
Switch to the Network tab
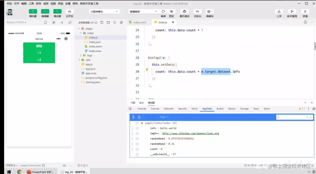coord(168,109)
